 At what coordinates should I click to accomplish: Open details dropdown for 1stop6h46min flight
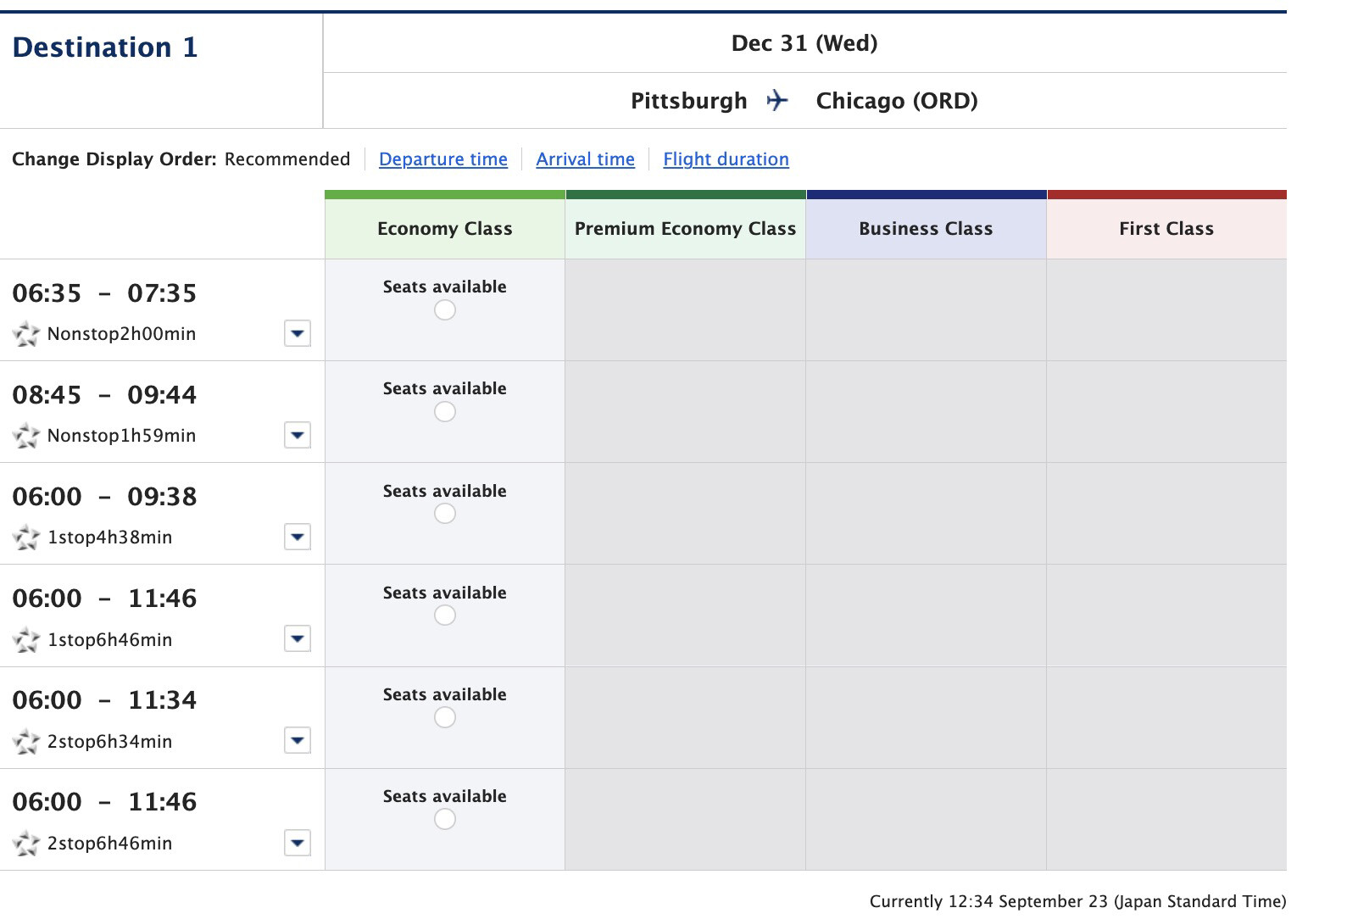297,639
